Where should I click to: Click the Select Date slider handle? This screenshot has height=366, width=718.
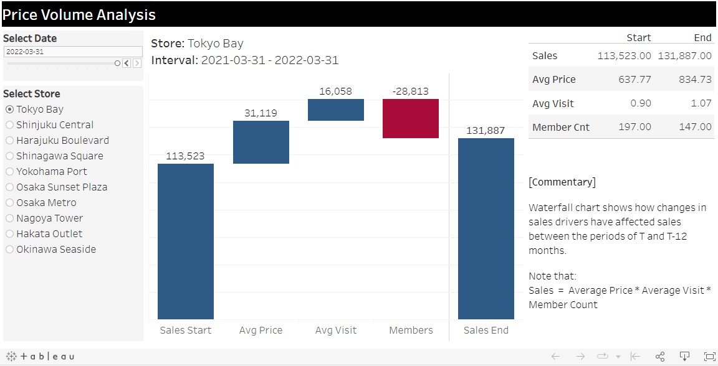click(x=117, y=63)
